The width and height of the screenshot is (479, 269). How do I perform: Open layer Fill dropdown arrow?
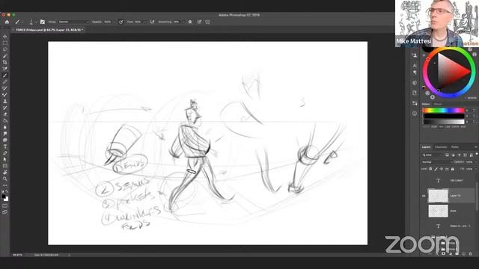click(x=476, y=169)
